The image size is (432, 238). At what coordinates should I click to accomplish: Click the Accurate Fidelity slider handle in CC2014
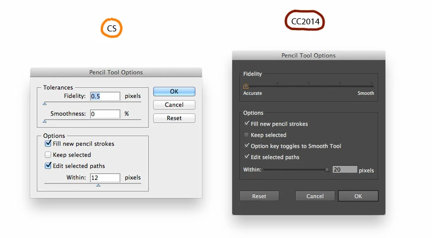coord(246,86)
